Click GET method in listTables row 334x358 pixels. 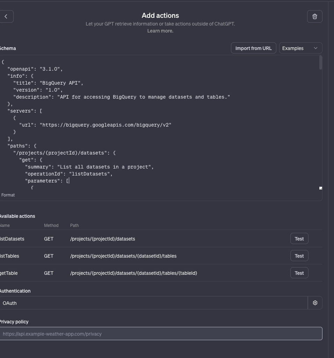point(49,256)
